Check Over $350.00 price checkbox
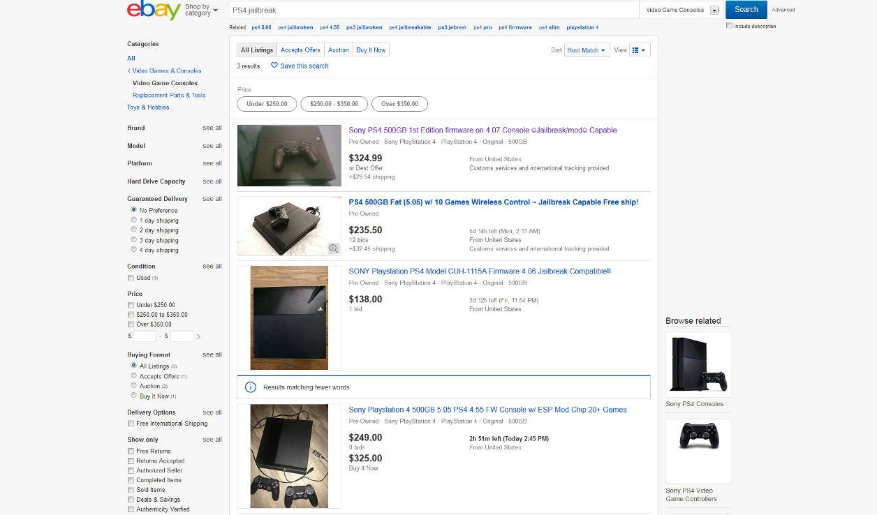The width and height of the screenshot is (877, 515). pyautogui.click(x=131, y=324)
